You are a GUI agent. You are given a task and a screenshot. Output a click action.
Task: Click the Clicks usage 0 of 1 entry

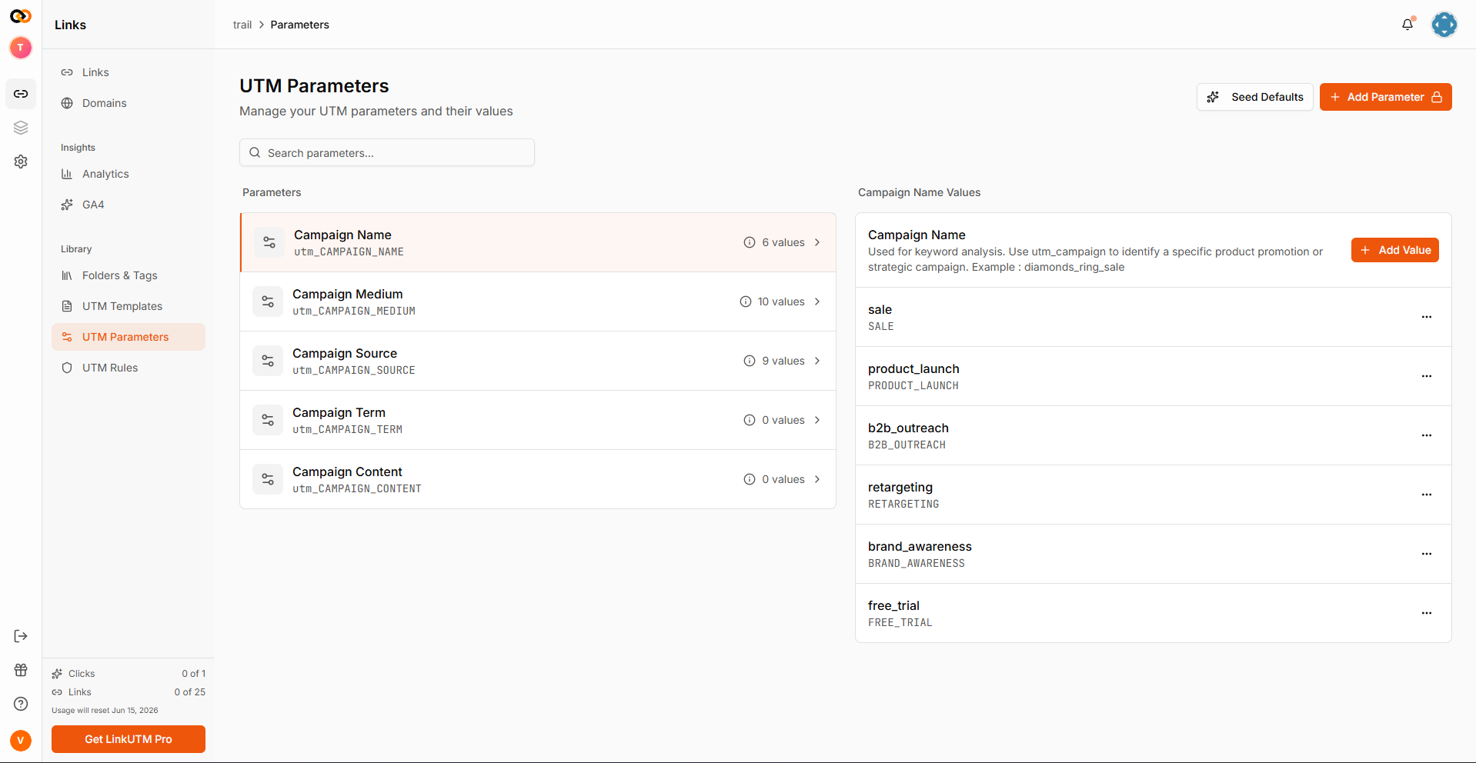point(129,674)
